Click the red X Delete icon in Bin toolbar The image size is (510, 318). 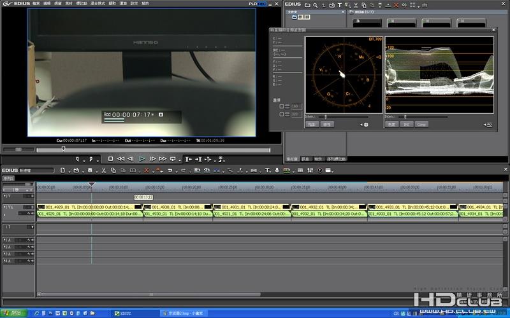coord(396,5)
